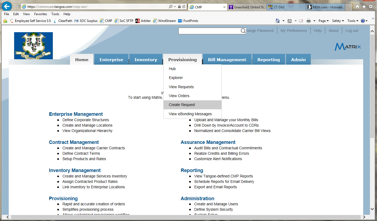Click the Connecticut state flag logo
Image resolution: width=377 pixels, height=221 pixels.
(33, 45)
